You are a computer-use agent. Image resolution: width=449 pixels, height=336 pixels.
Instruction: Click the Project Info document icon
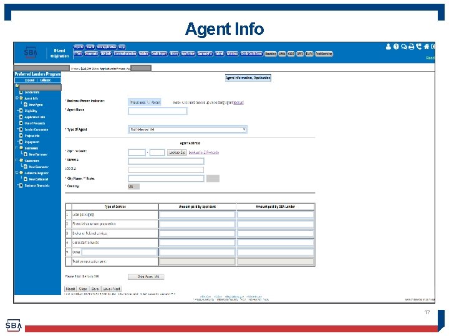pyautogui.click(x=21, y=136)
